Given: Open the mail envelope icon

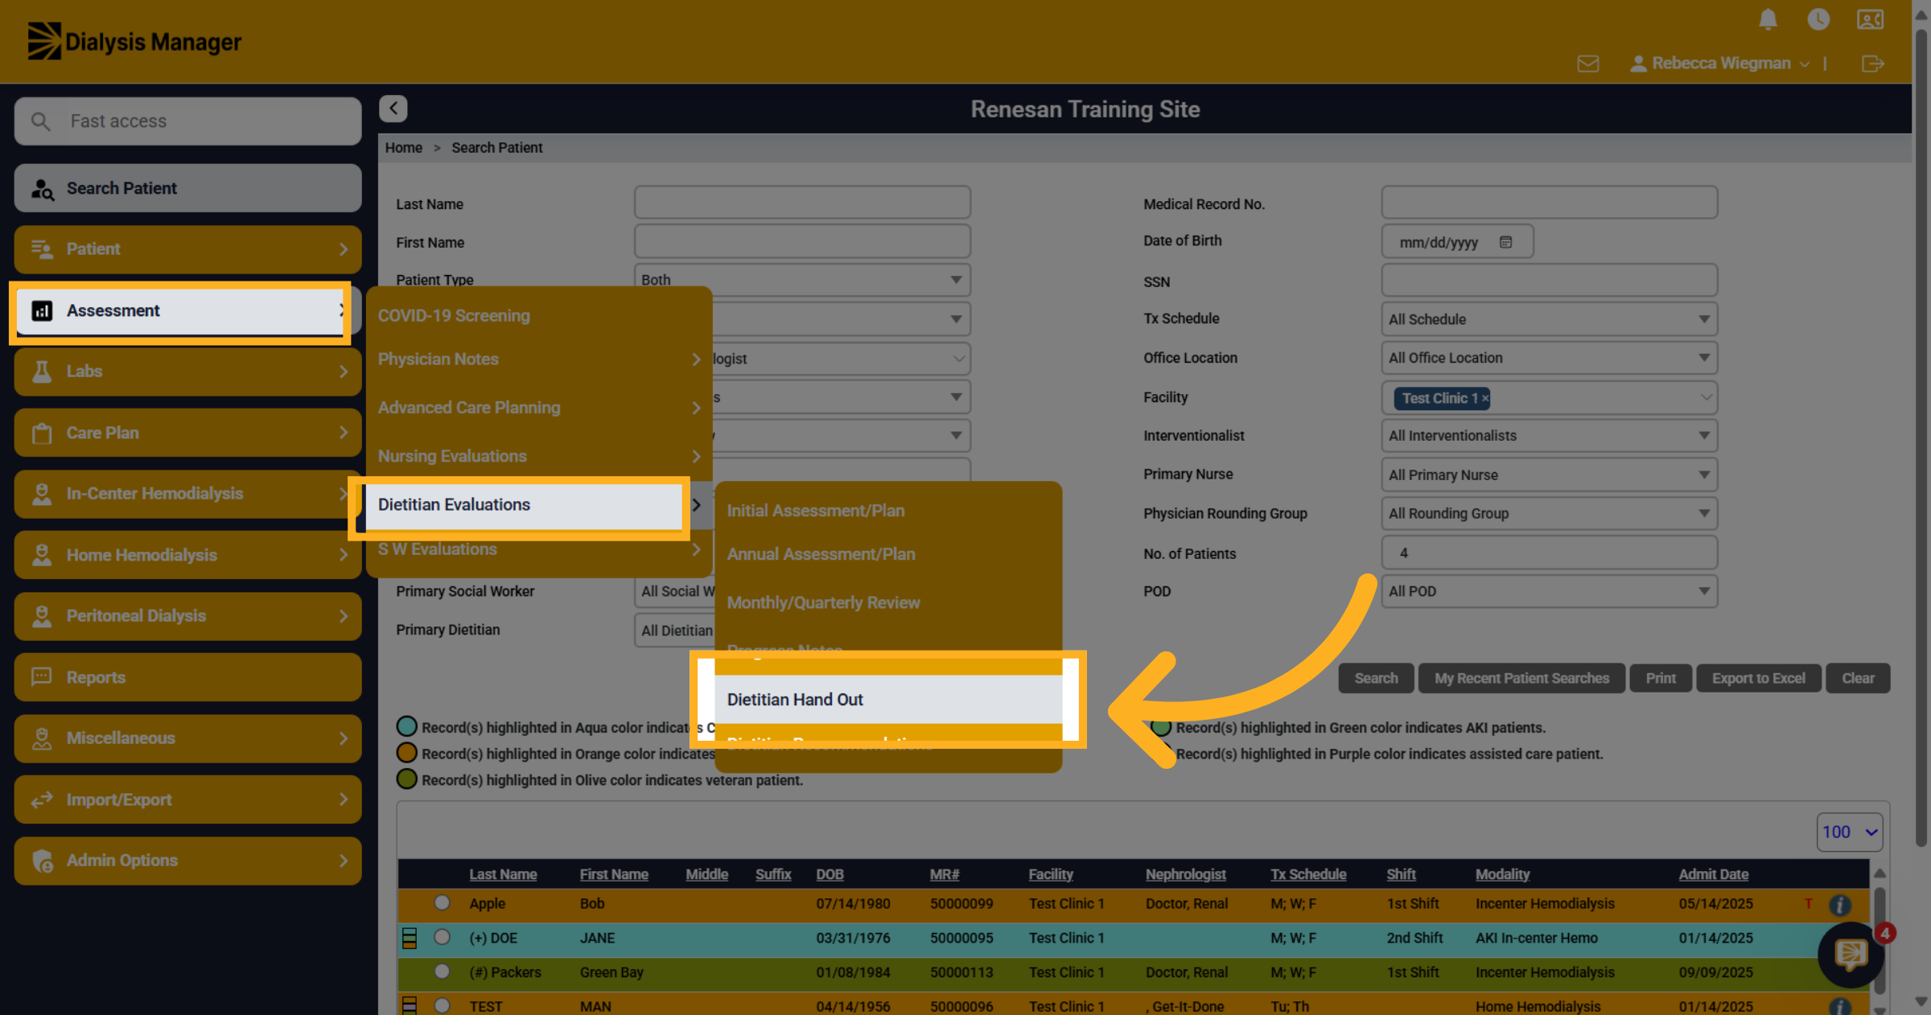Looking at the screenshot, I should coord(1588,64).
